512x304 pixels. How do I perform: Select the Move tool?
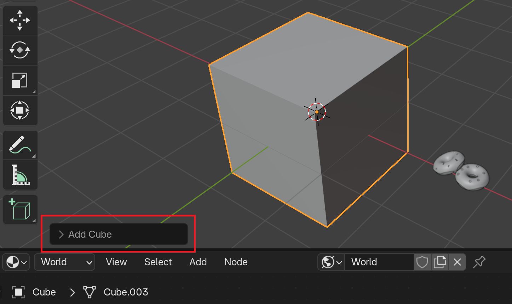pyautogui.click(x=20, y=20)
